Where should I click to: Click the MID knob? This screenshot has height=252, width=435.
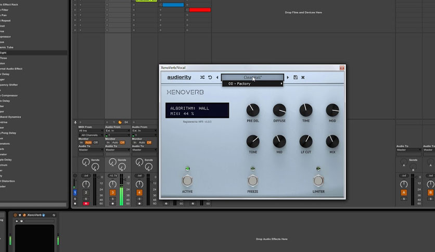279,141
